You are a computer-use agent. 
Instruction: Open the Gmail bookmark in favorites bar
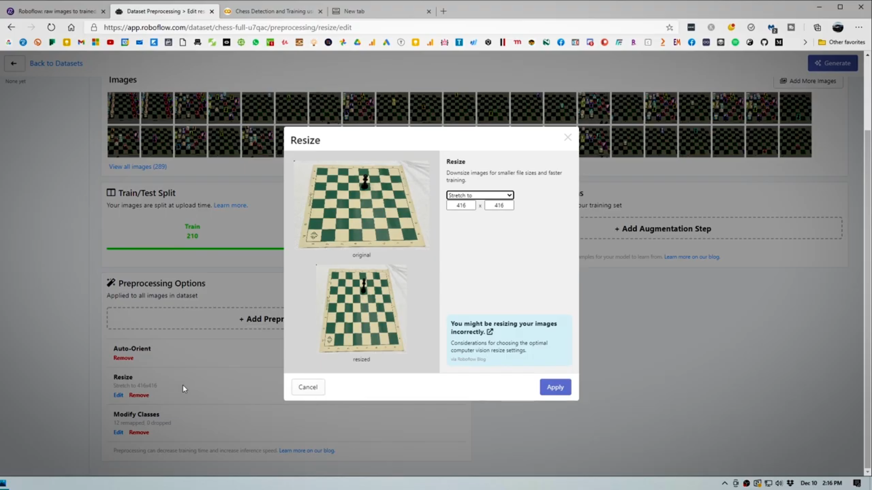coord(81,42)
